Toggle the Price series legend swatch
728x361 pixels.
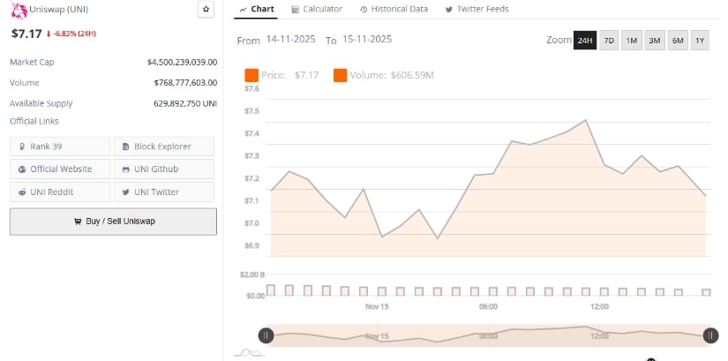point(251,75)
